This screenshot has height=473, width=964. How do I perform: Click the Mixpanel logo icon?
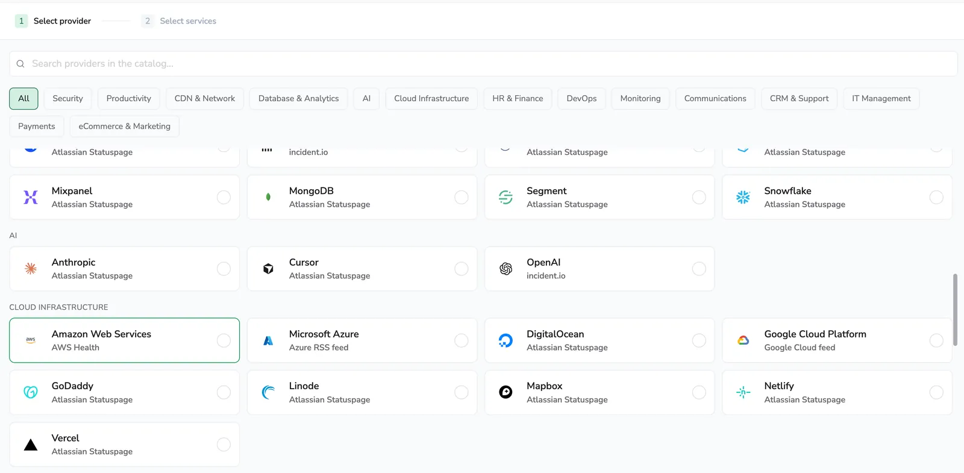31,197
